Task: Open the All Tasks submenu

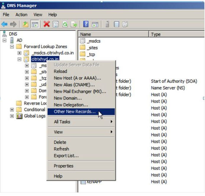Action: (x=80, y=122)
